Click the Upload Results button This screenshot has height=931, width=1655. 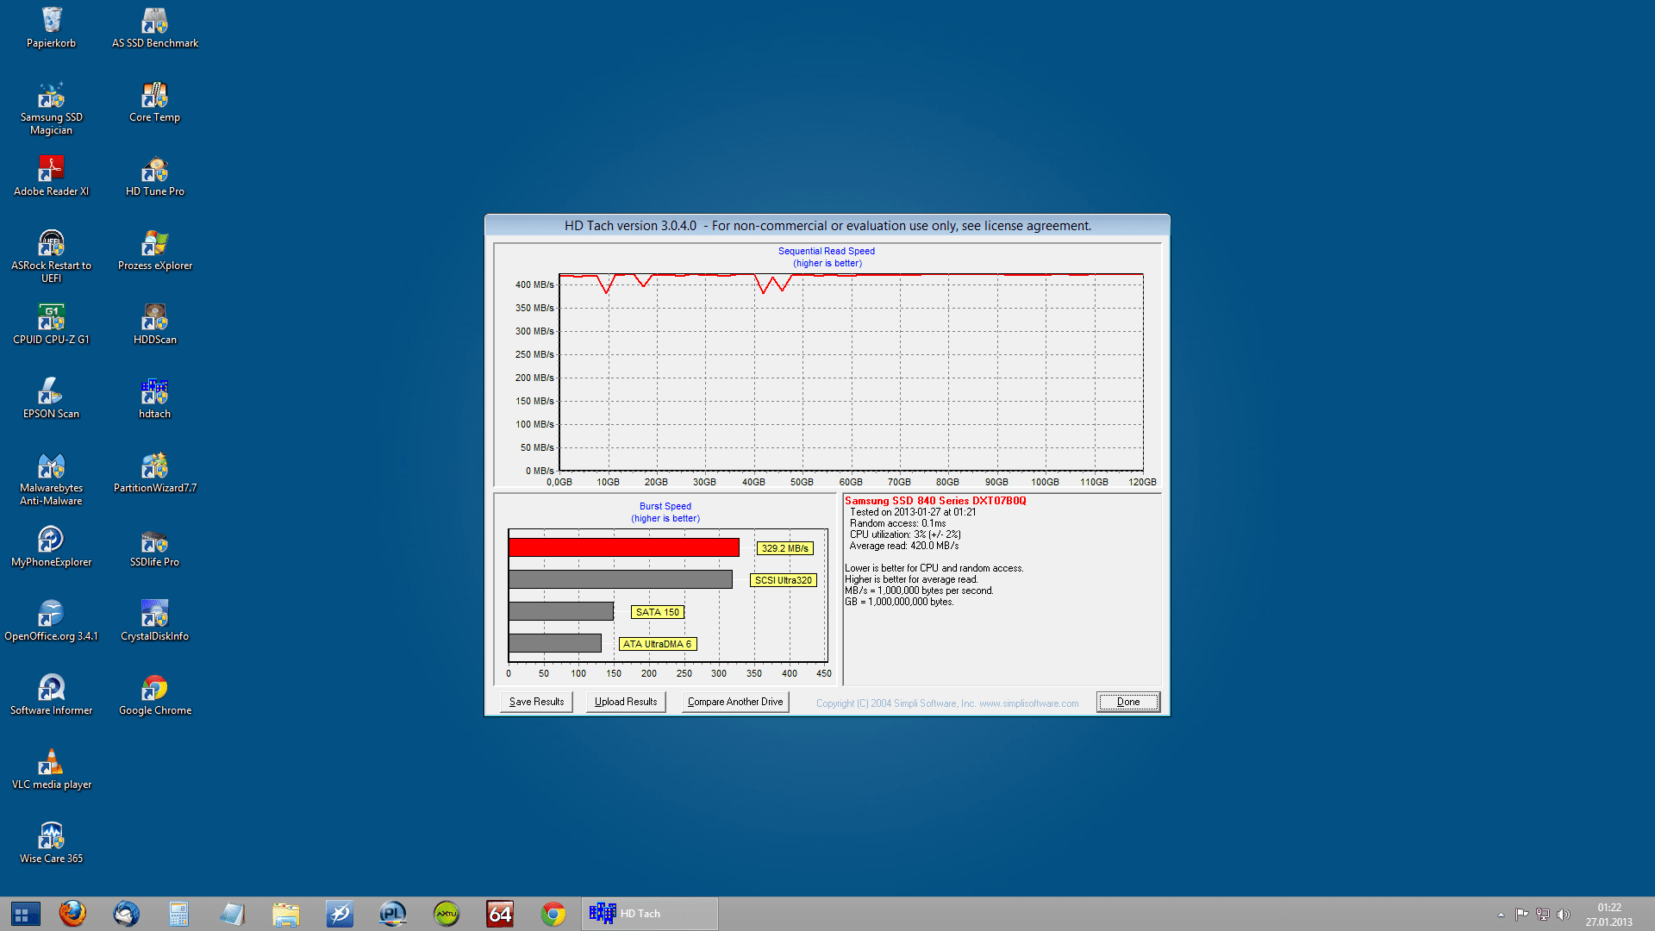[626, 702]
